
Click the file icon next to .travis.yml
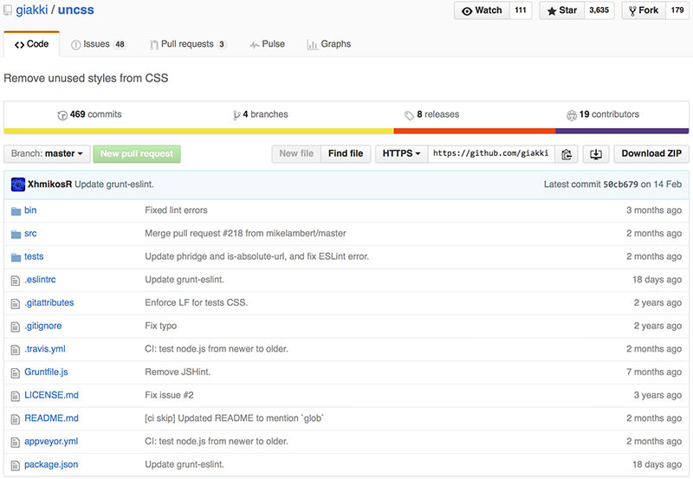click(16, 350)
